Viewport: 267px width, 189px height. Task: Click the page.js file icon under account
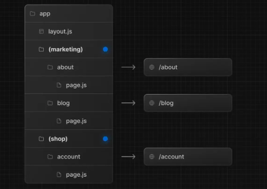point(59,175)
